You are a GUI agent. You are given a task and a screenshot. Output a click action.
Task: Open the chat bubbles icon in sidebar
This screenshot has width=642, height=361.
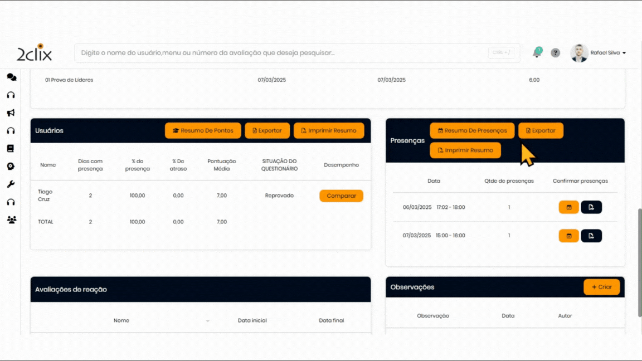coord(11,77)
